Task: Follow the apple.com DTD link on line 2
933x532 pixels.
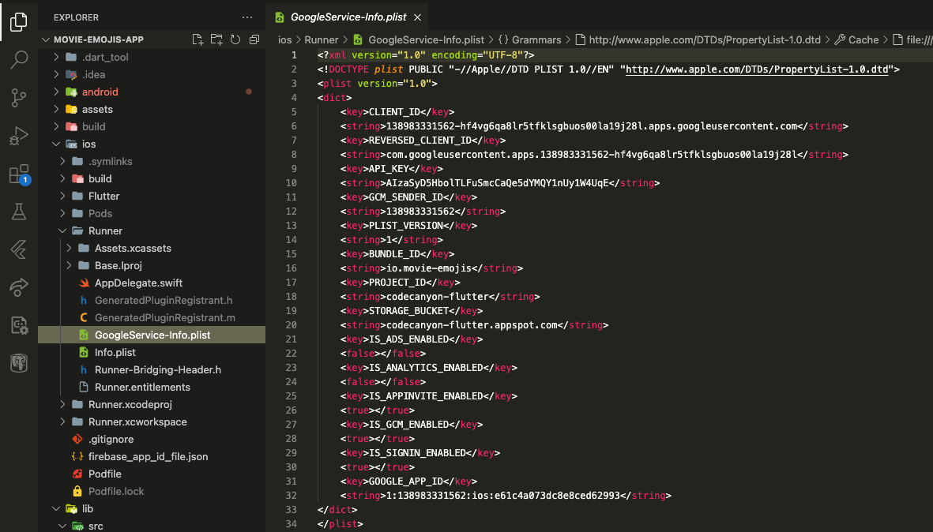Action: click(x=757, y=69)
